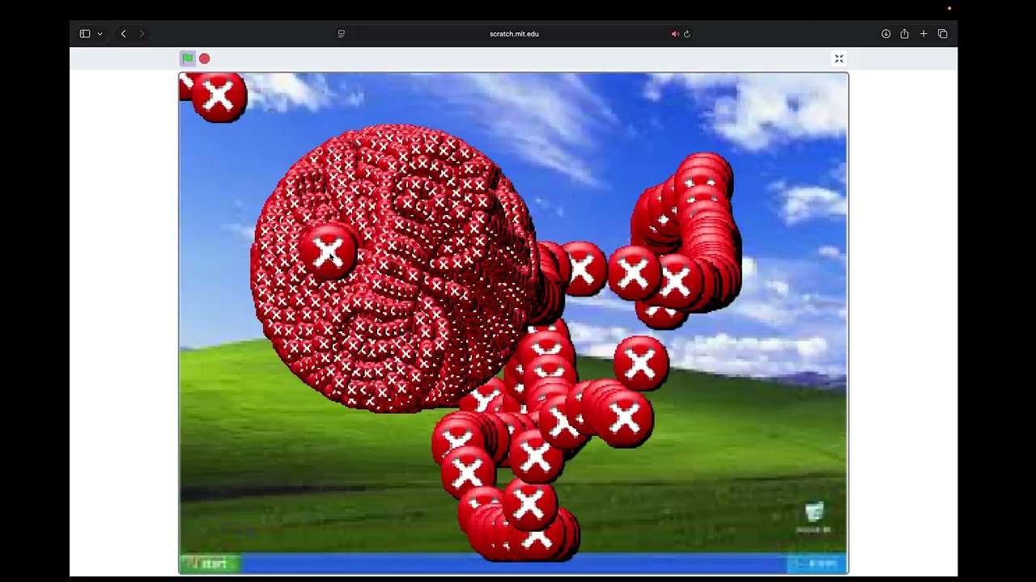Viewport: 1036px width, 582px height.
Task: Go back to the previous page
Action: click(x=123, y=34)
